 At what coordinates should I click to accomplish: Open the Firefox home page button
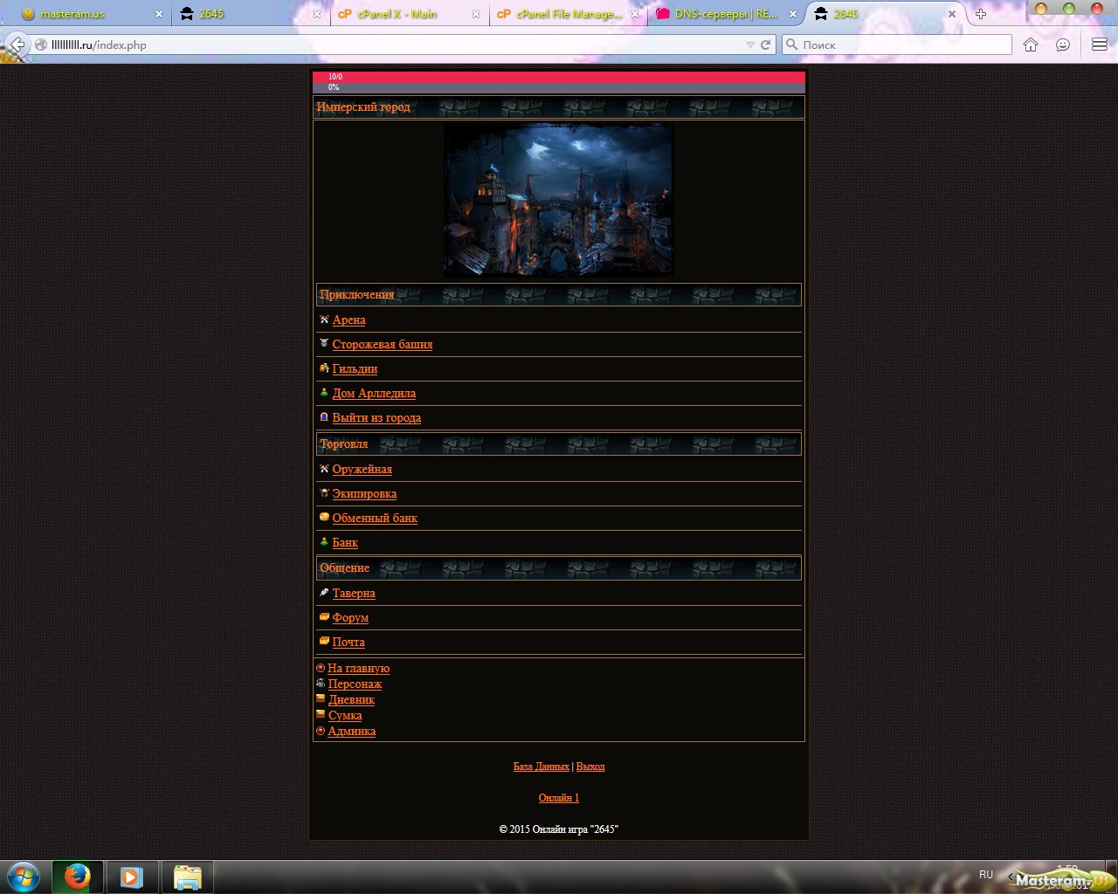click(1031, 45)
